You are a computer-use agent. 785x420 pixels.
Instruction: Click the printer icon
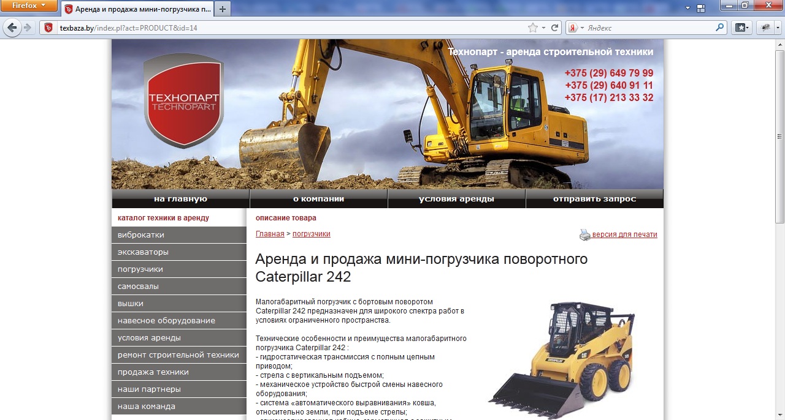click(585, 234)
